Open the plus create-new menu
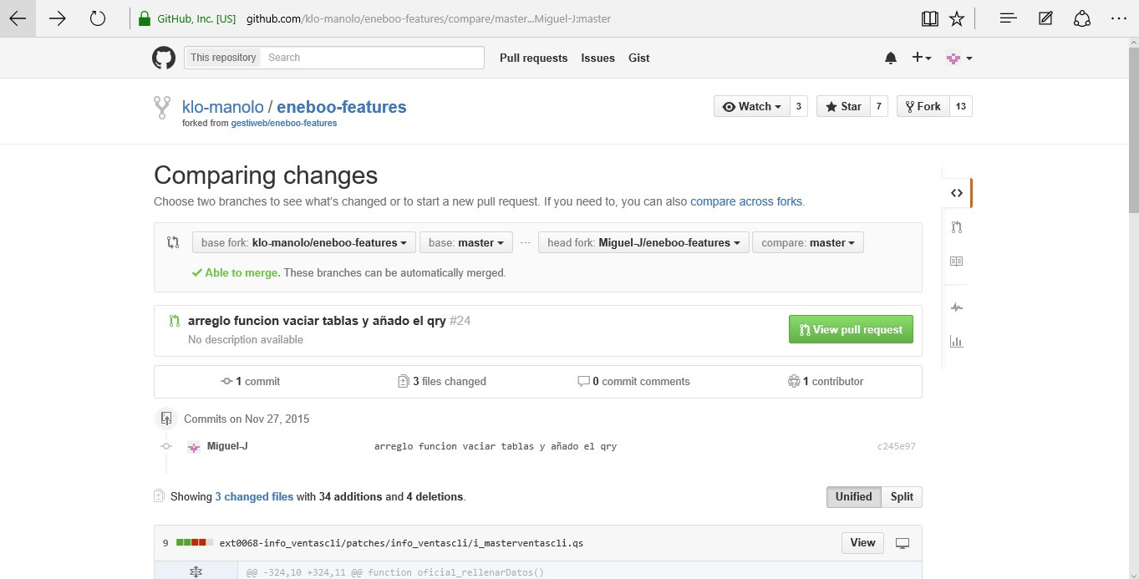The width and height of the screenshot is (1139, 579). point(922,58)
